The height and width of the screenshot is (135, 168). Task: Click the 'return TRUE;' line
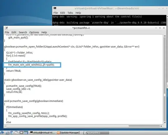tap(14, 71)
